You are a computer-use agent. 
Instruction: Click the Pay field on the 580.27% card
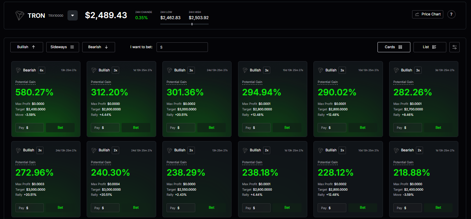(29, 127)
